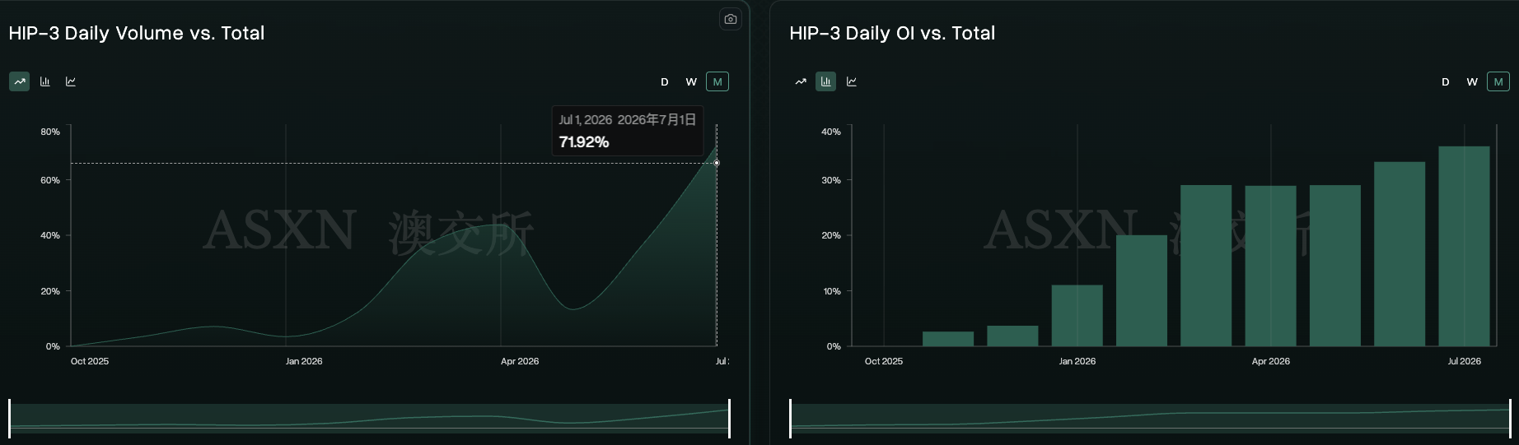1519x445 pixels.
Task: Click right handle of OI range slider
Action: point(1510,419)
